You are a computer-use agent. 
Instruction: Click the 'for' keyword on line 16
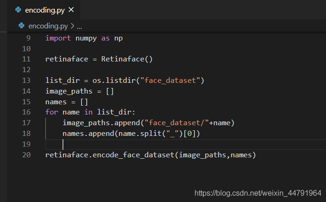[52, 112]
